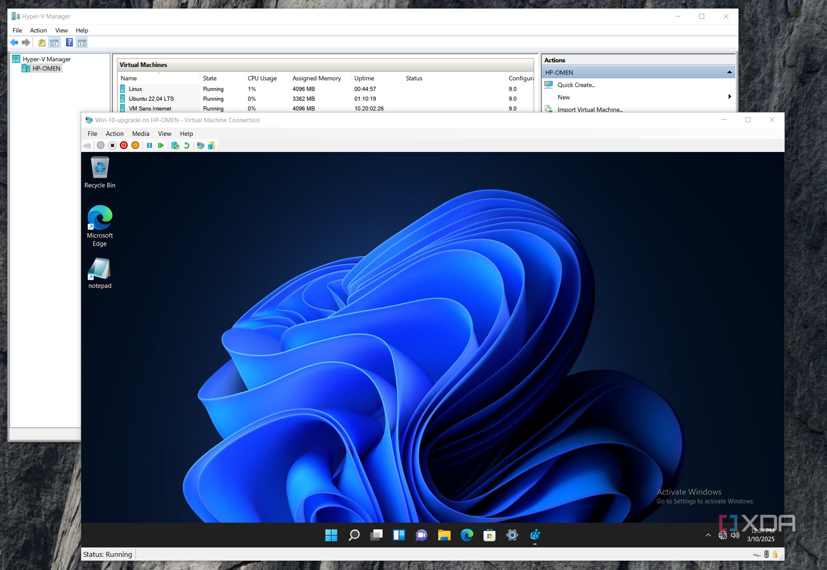
Task: Launch Microsoft Edge from the VM taskbar
Action: pos(467,535)
